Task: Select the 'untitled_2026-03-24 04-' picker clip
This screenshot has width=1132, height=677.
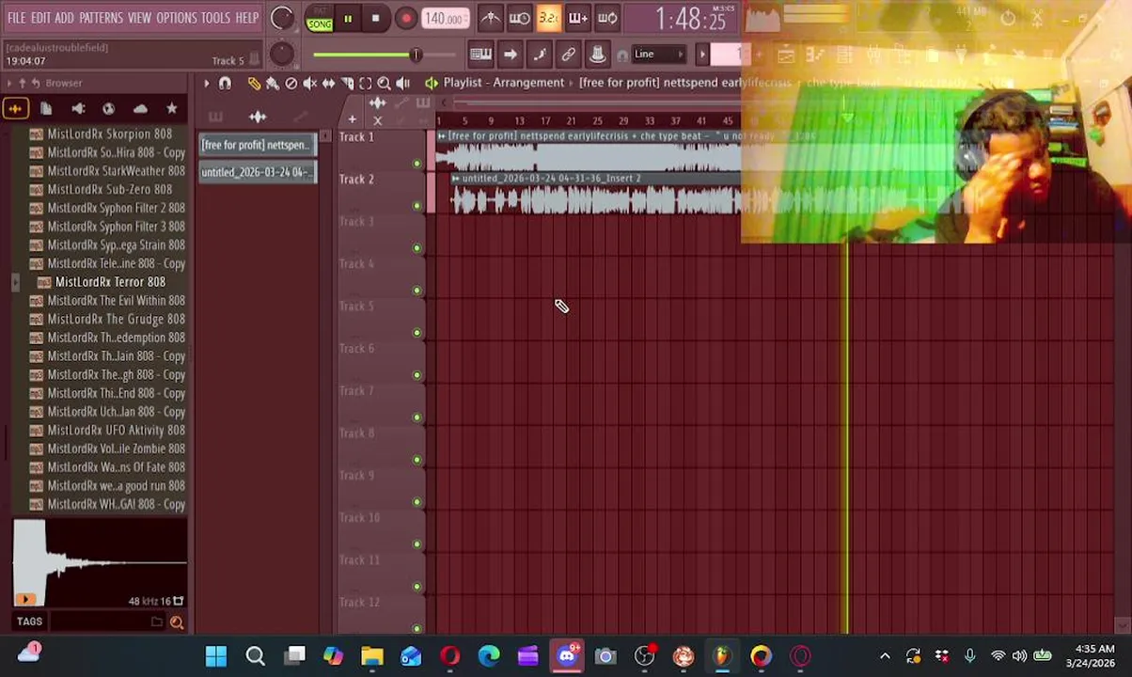Action: (x=256, y=172)
